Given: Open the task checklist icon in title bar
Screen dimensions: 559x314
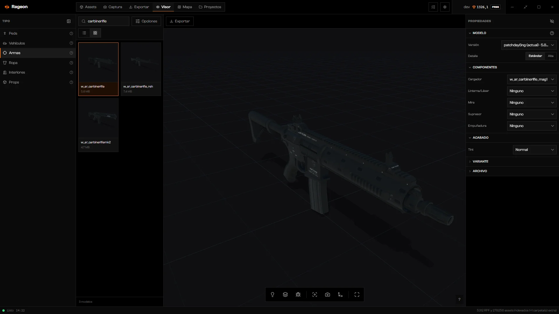Looking at the screenshot, I should pyautogui.click(x=433, y=7).
